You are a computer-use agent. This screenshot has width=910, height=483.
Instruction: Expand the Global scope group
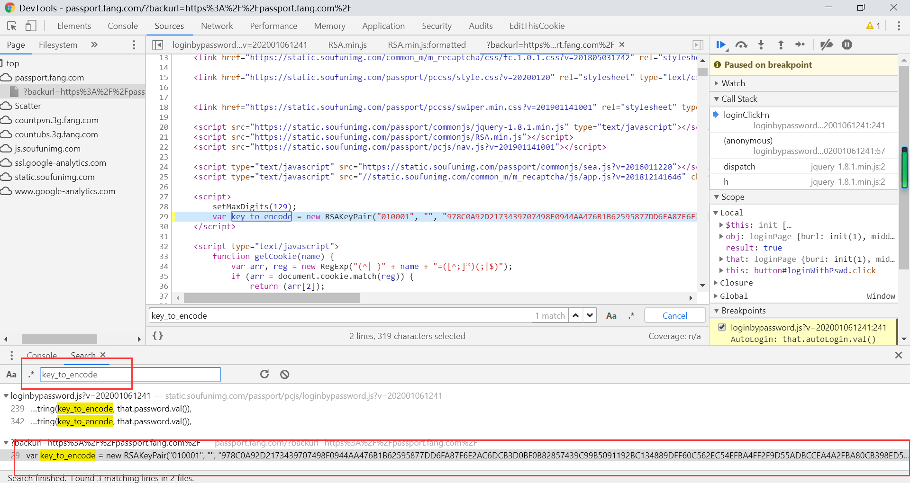716,296
